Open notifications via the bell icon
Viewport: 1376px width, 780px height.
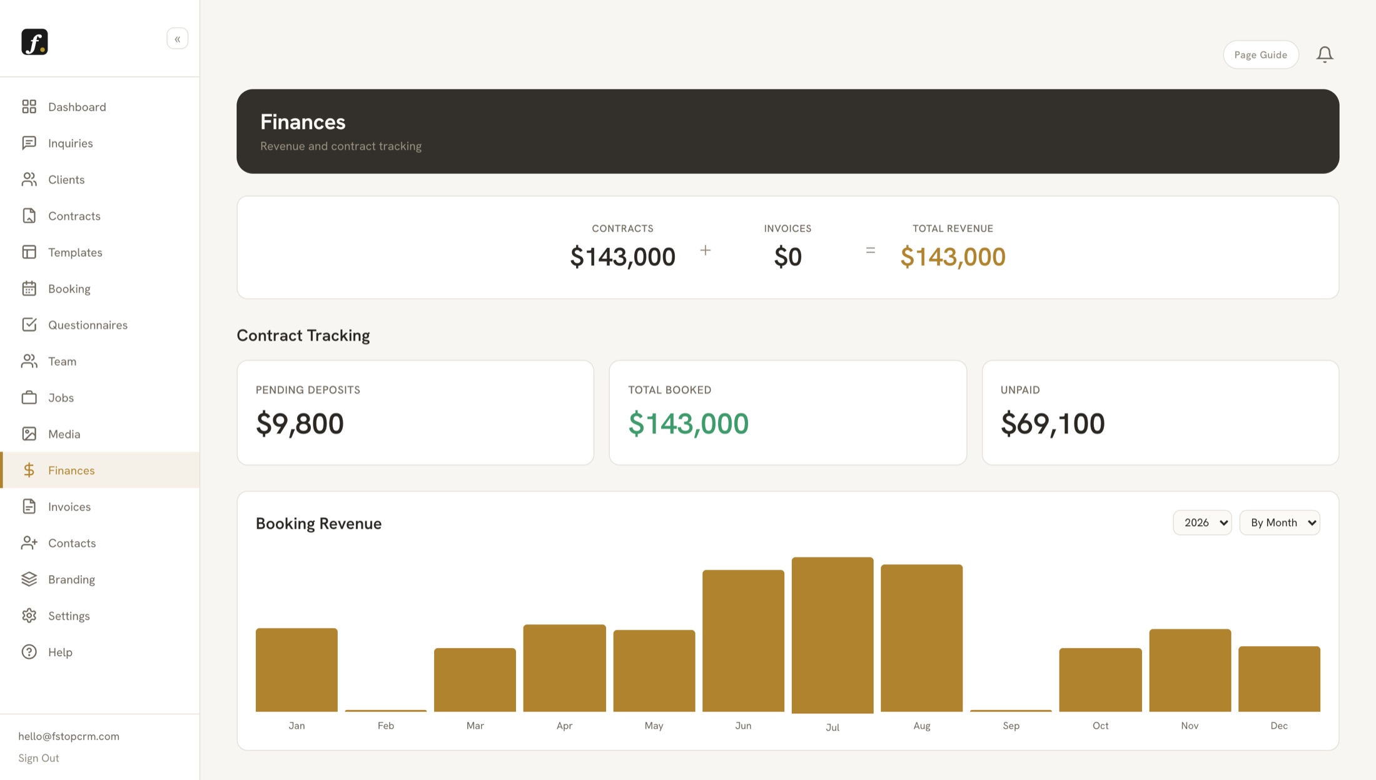pos(1325,55)
